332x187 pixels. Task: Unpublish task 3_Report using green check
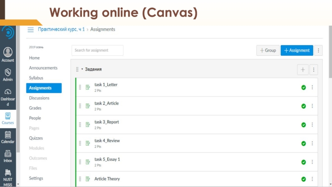(x=303, y=125)
